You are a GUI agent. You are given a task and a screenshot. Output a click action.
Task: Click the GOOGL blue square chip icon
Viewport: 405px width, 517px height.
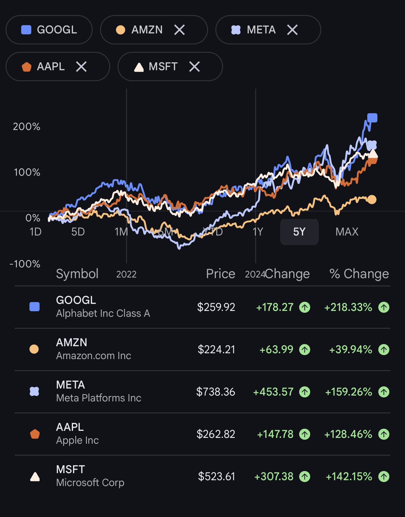[26, 30]
